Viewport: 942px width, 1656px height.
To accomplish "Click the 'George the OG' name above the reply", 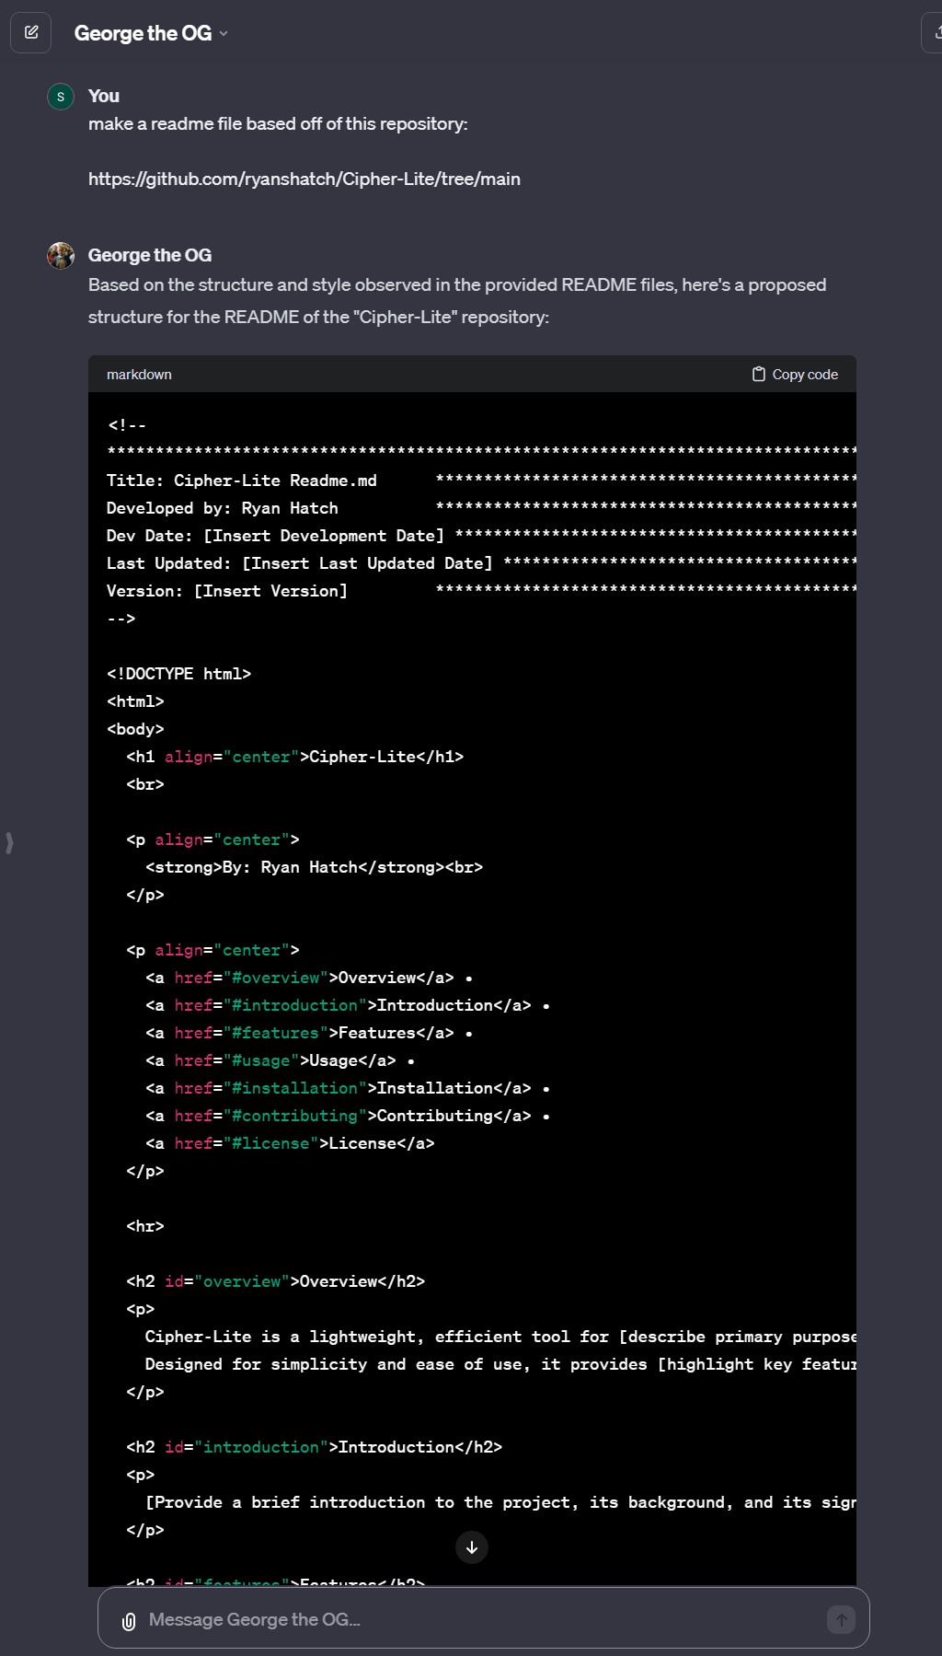I will click(150, 255).
